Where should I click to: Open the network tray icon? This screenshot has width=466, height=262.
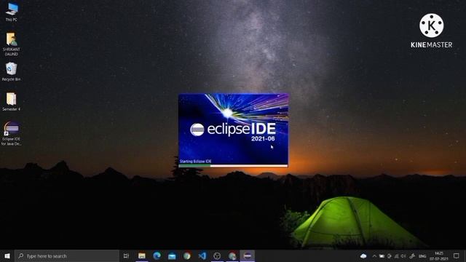click(396, 256)
